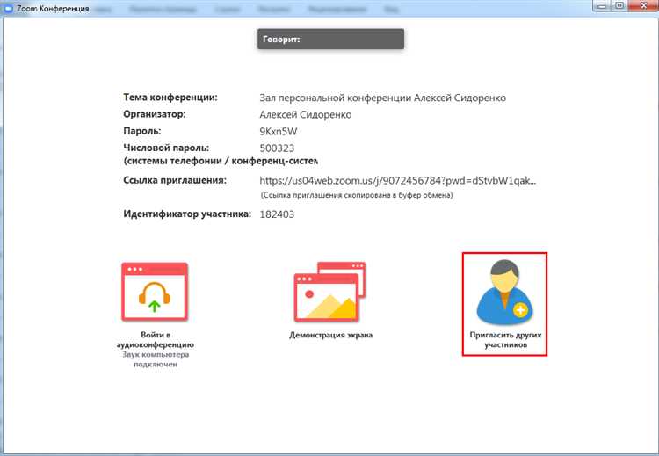Maximize the Zoom Конференция window

coord(619,6)
